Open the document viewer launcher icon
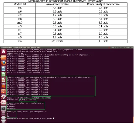This screenshot has width=134, height=123. point(3,103)
